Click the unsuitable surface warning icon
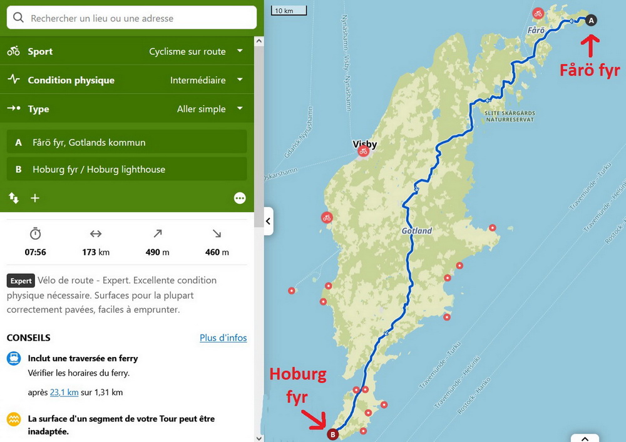 click(14, 419)
